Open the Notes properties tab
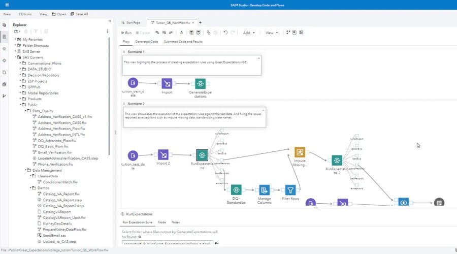Screen dimensions: 457x254 click(x=176, y=222)
